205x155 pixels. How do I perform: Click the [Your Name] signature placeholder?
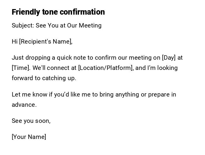pyautogui.click(x=29, y=137)
